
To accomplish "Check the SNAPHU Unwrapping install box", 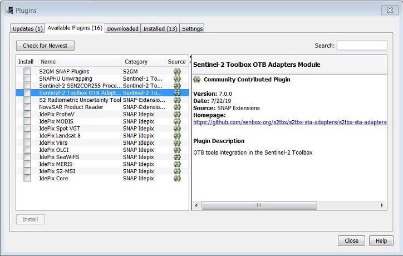I will pyautogui.click(x=27, y=78).
